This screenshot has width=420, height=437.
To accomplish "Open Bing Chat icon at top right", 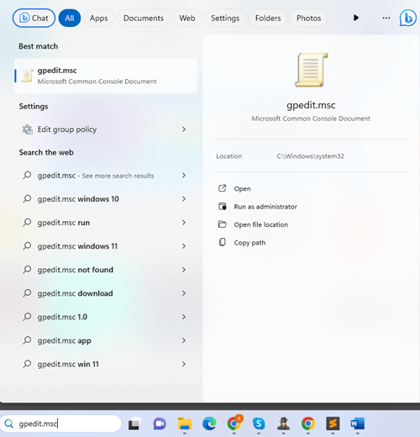I will [407, 18].
